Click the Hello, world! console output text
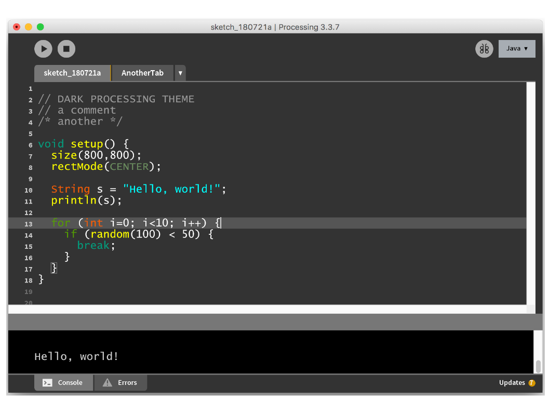Image resolution: width=549 pixels, height=413 pixels. coord(76,356)
